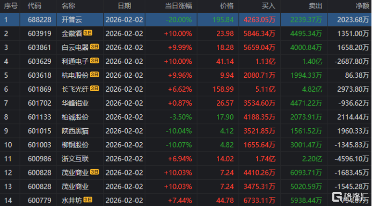This screenshot has height=206, width=372.
Task: Click stock code 601003
Action: 39,145
